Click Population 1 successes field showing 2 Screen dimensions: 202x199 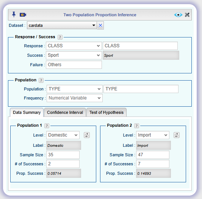tap(63, 164)
